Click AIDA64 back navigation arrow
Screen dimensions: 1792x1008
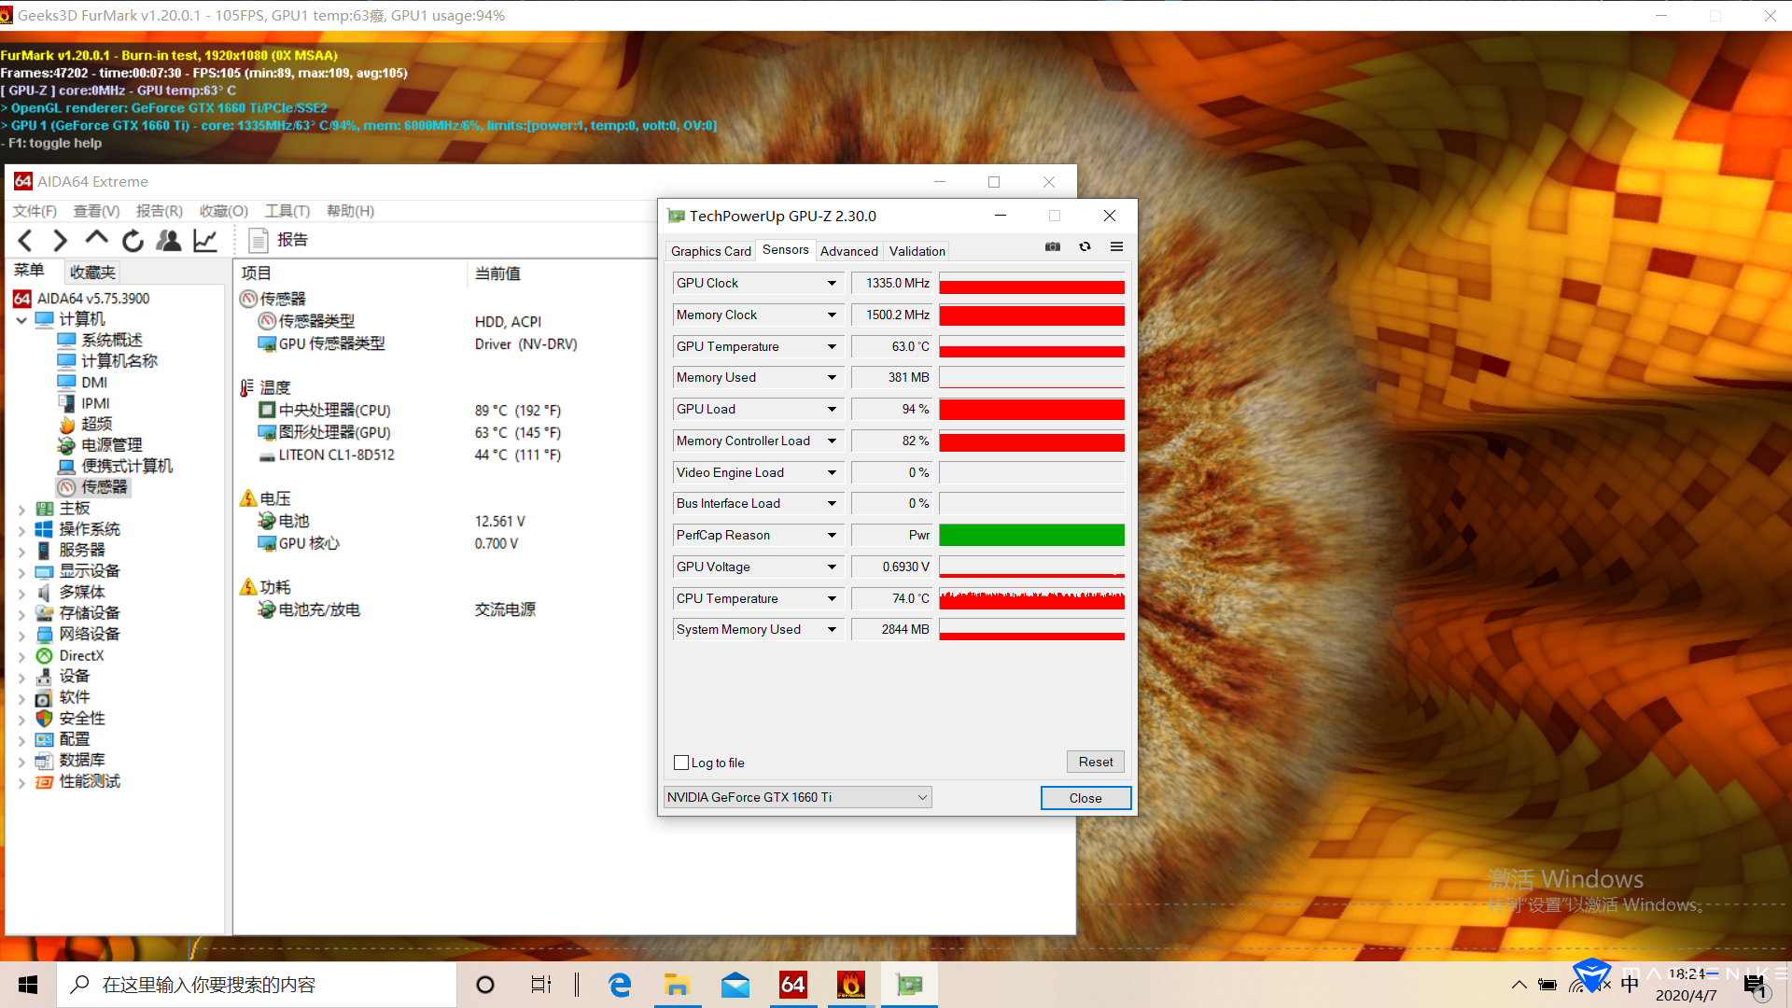coord(26,241)
